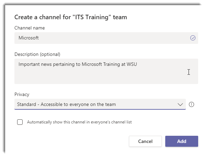The width and height of the screenshot is (204, 156).
Task: Focus the Channel name input field
Action: click(106, 38)
